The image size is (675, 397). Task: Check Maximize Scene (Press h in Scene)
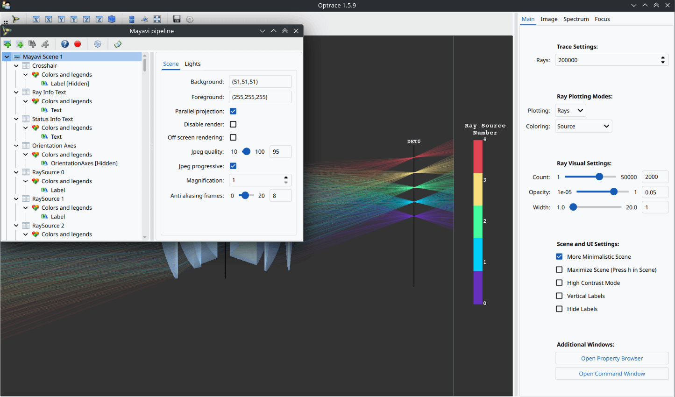(x=559, y=269)
